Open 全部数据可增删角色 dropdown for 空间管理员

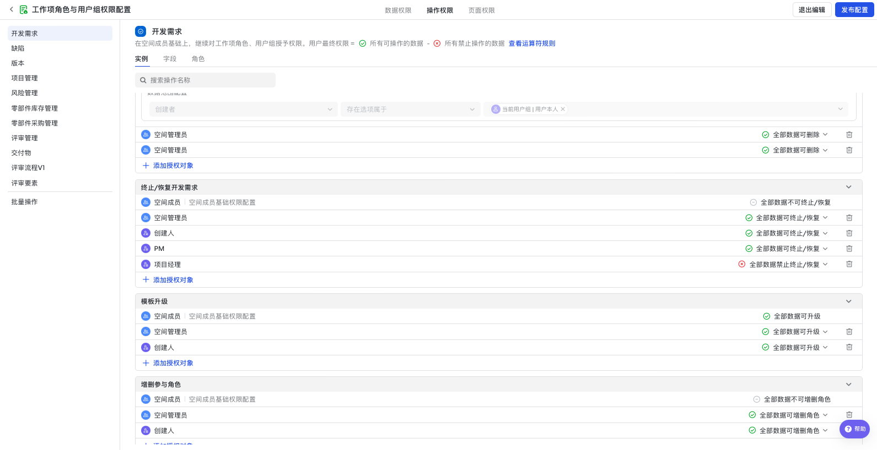click(x=788, y=415)
